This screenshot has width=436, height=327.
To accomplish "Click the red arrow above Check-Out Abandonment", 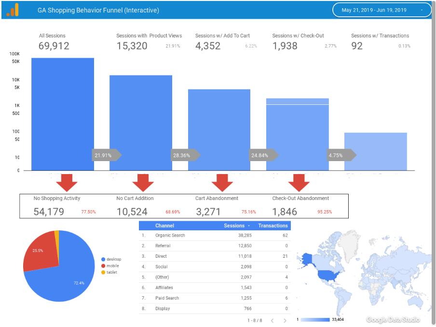I will [299, 183].
